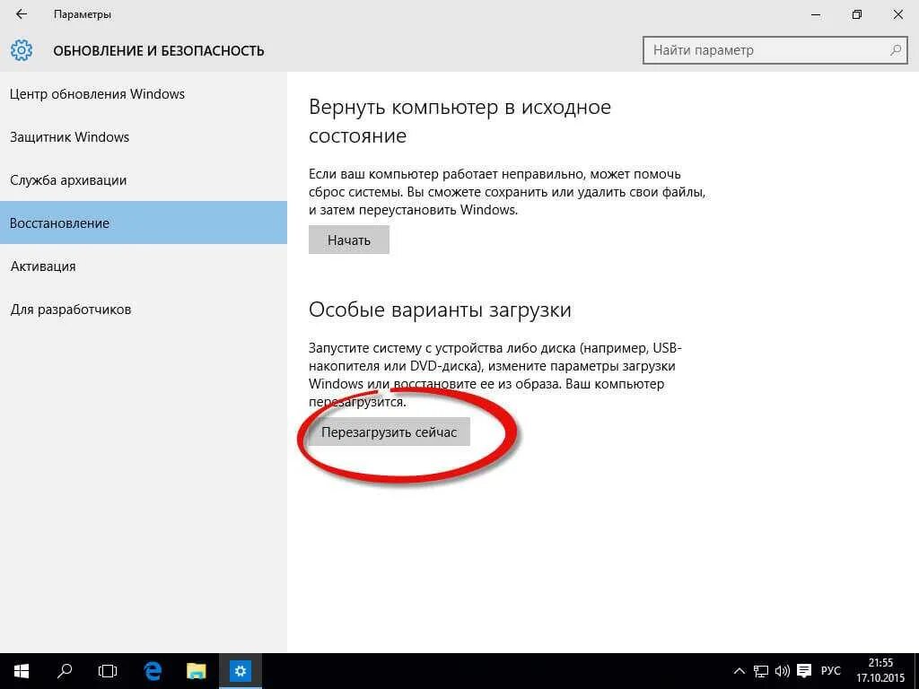
Task: Click the 'Перезагрузить сейчас' button
Action: [389, 432]
